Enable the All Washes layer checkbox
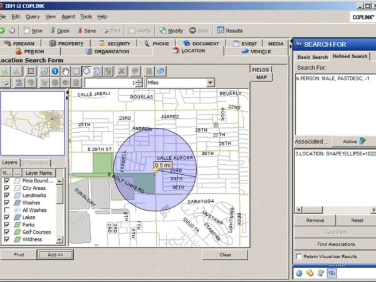This screenshot has width=376, height=282. tap(8, 210)
